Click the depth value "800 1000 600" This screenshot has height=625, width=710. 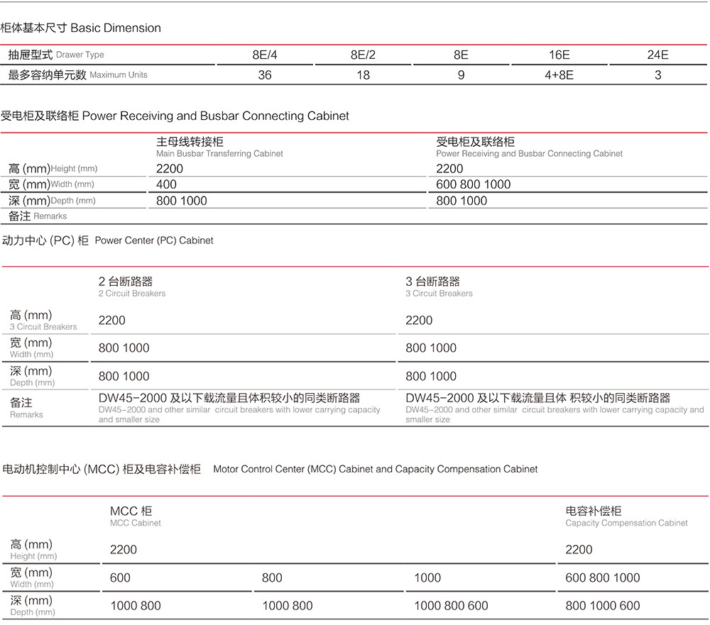point(603,606)
